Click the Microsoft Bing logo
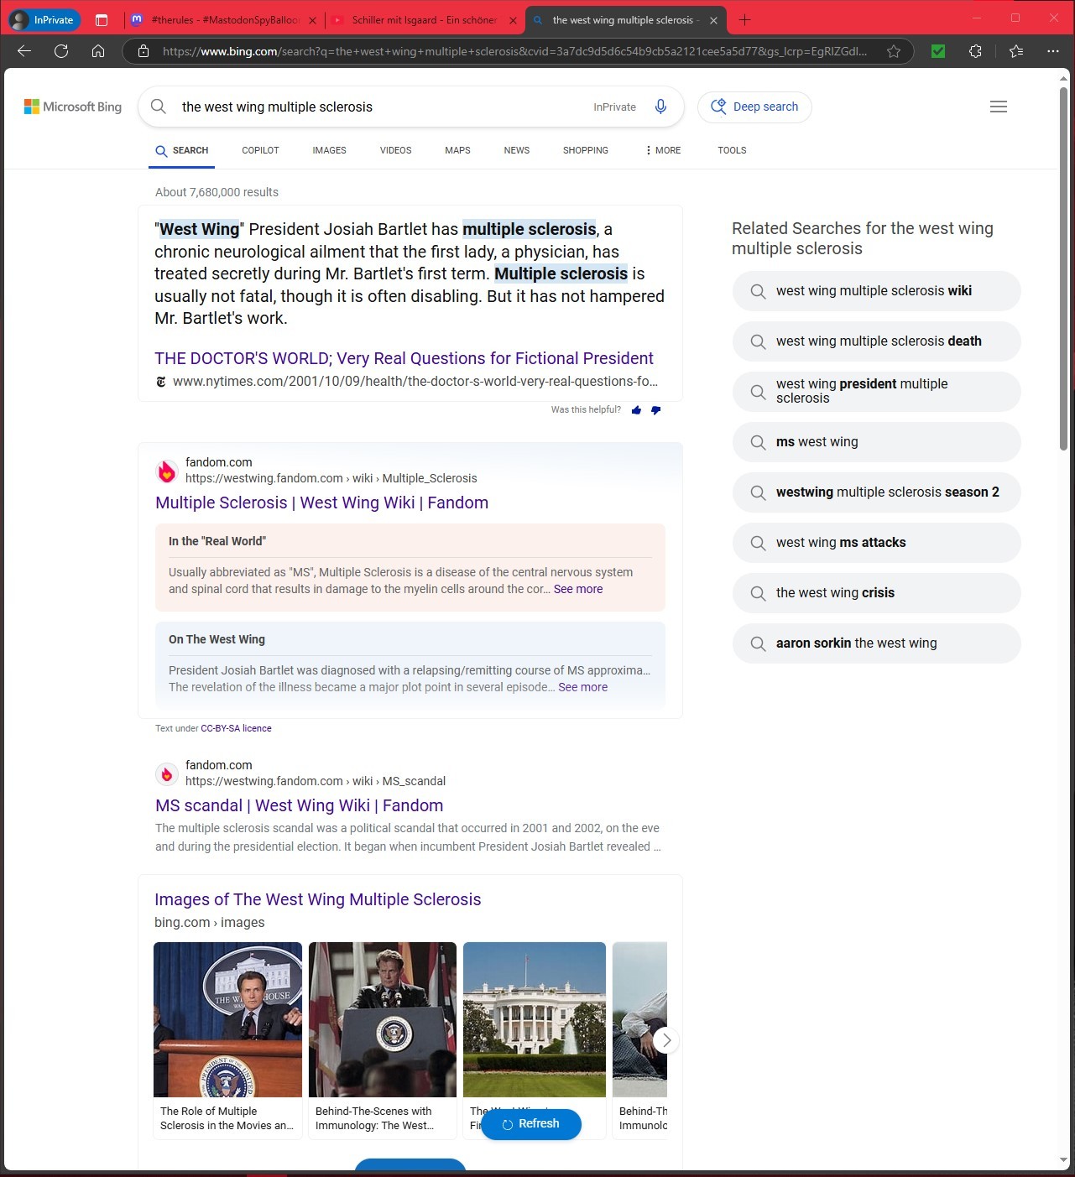Image resolution: width=1075 pixels, height=1177 pixels. 73,107
